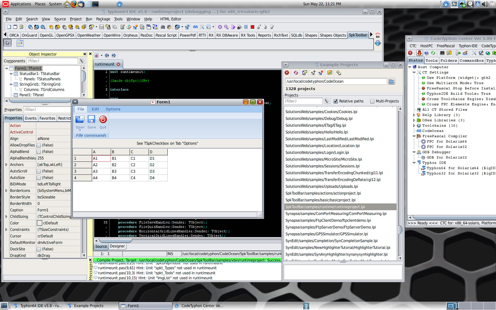This screenshot has height=310, width=496.
Task: Click the volume speaker icon in system tray
Action: (484, 4)
